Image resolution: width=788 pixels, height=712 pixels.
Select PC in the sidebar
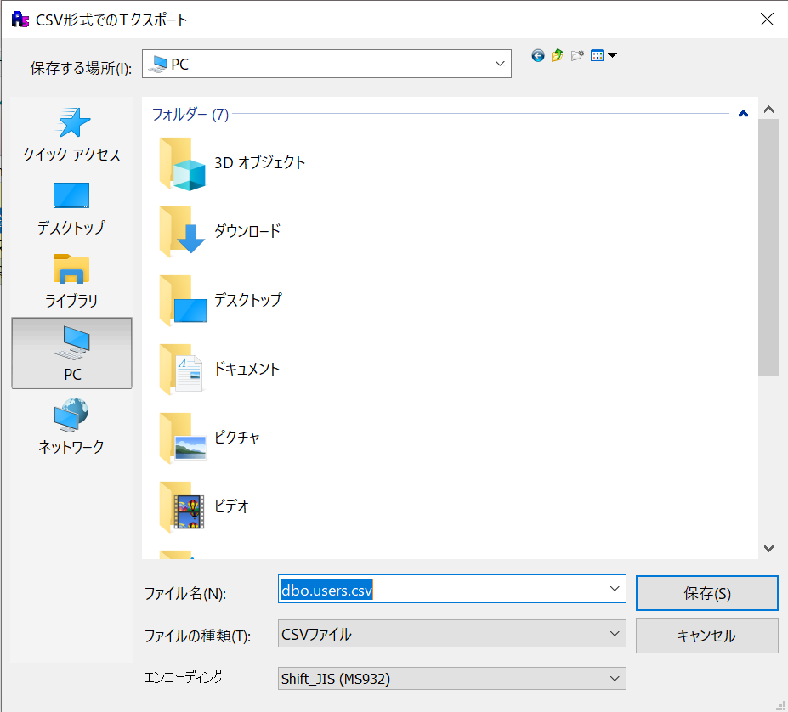point(72,353)
